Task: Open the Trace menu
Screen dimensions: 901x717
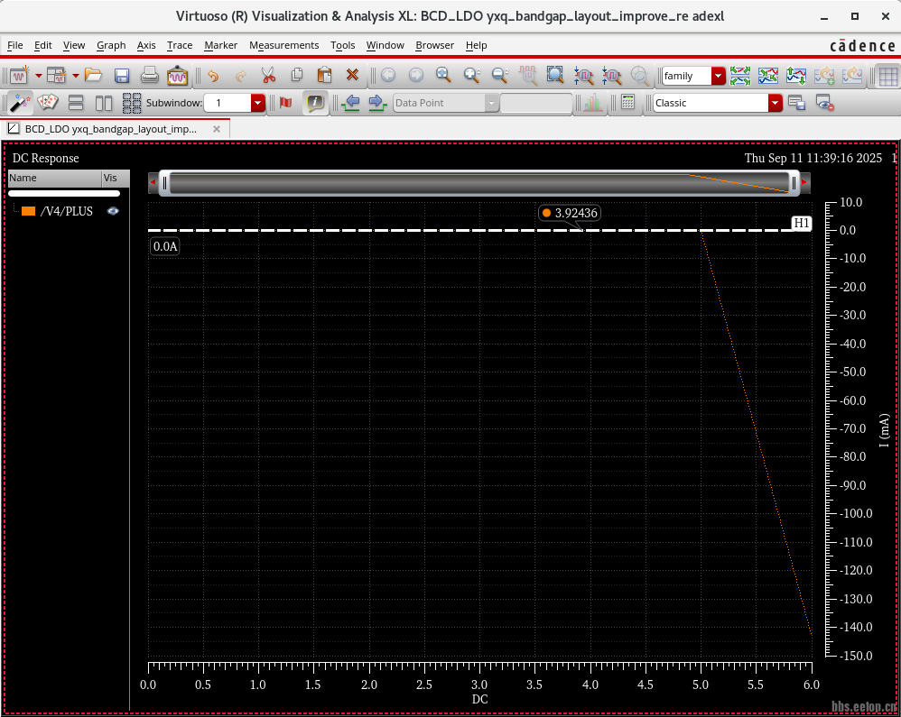Action: (x=180, y=45)
